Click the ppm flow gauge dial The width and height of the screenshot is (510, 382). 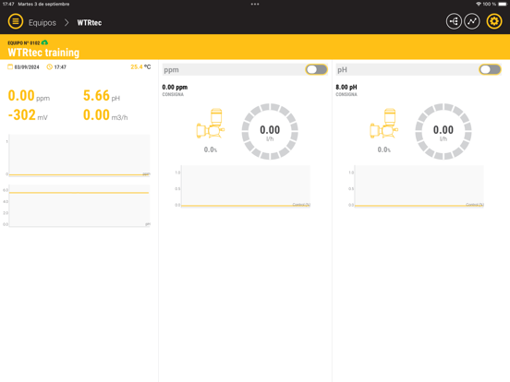270,132
